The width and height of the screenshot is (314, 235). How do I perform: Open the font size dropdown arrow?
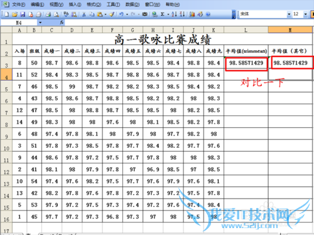[x=306, y=14]
